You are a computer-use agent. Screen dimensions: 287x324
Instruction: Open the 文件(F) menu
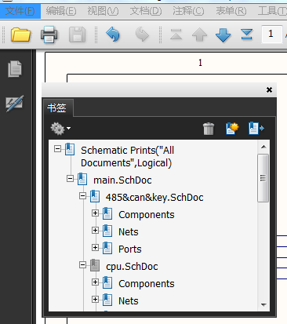[x=20, y=11]
